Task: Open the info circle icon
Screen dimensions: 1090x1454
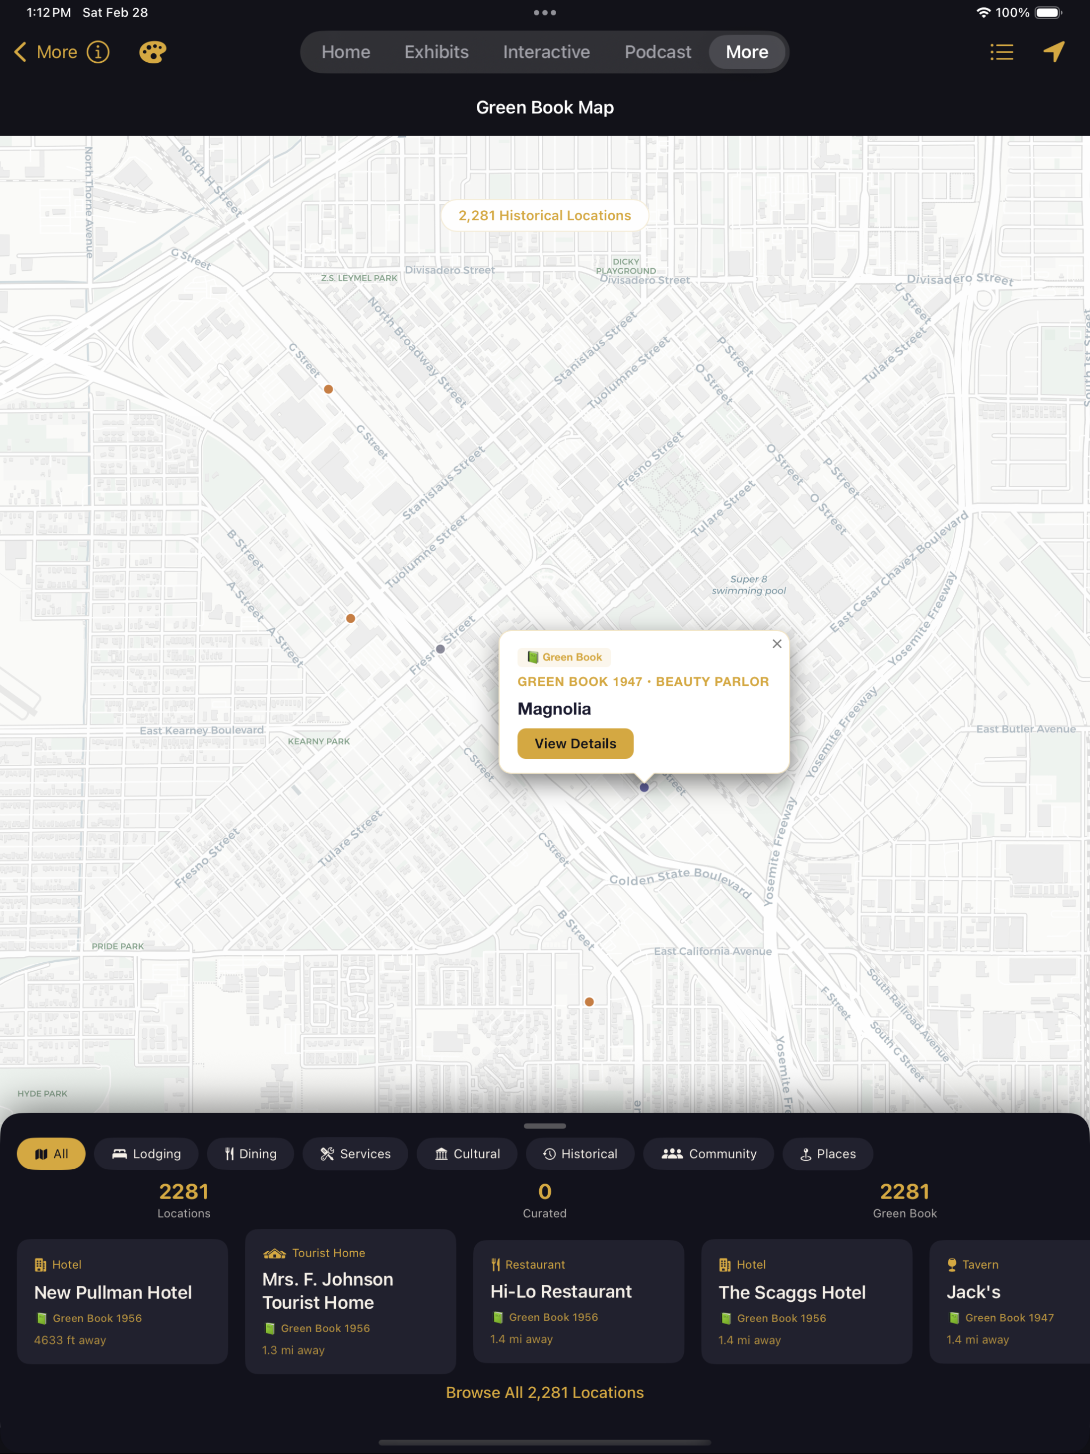Action: click(x=98, y=52)
